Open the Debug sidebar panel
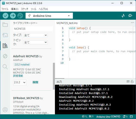 tap(5, 56)
